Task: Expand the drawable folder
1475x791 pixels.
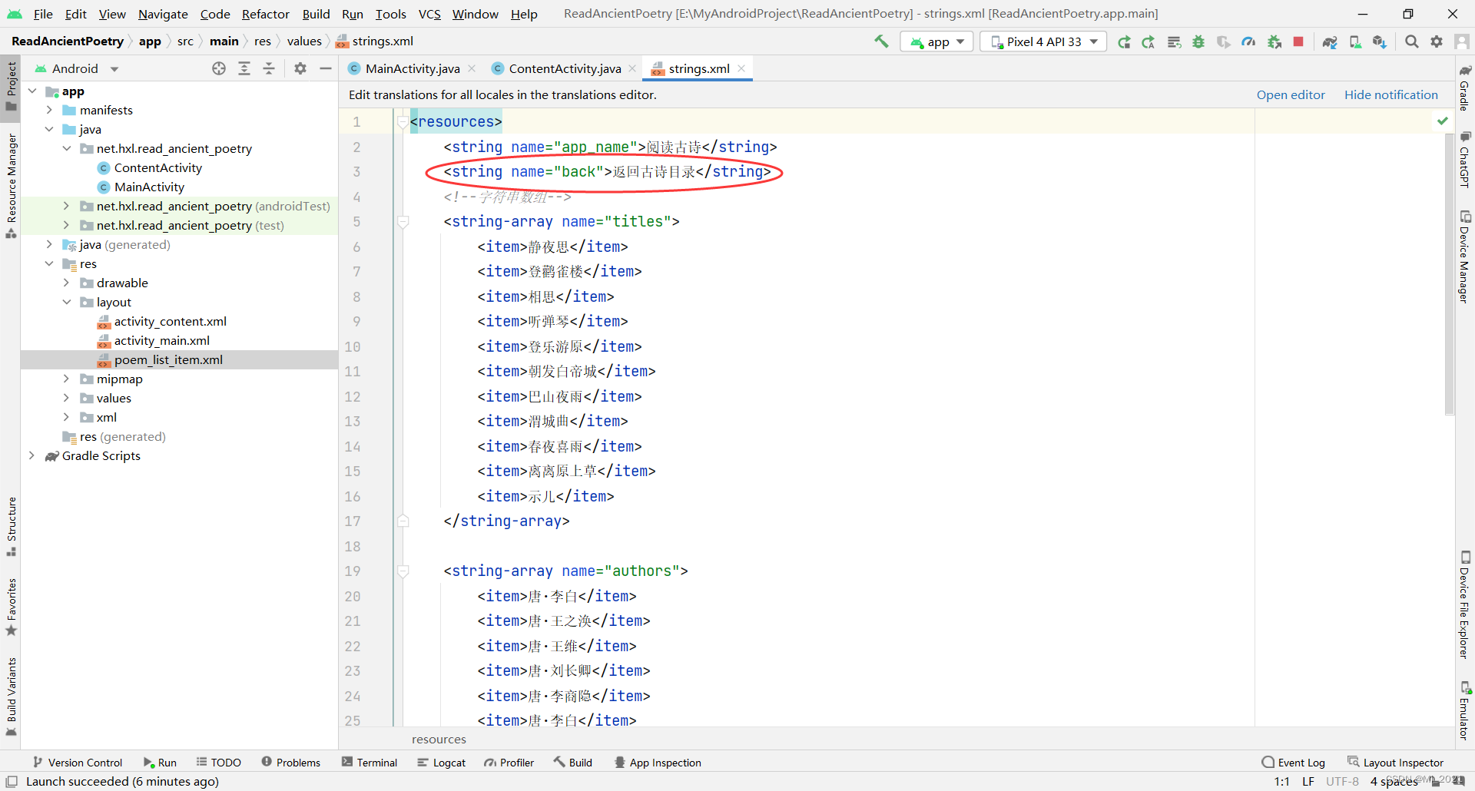Action: 67,283
